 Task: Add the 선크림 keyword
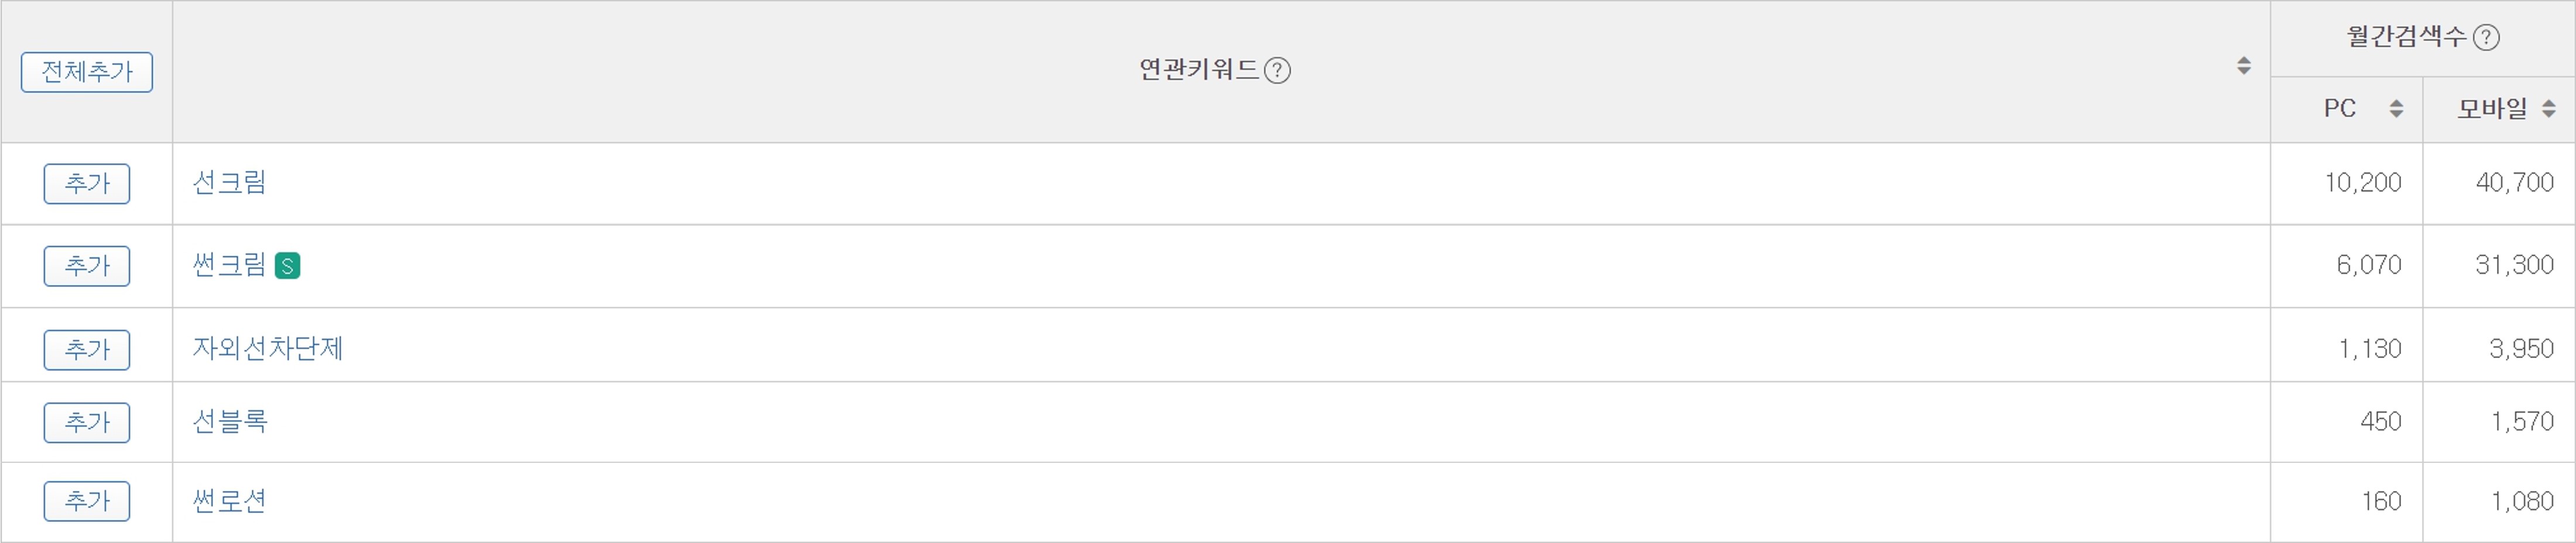click(87, 183)
